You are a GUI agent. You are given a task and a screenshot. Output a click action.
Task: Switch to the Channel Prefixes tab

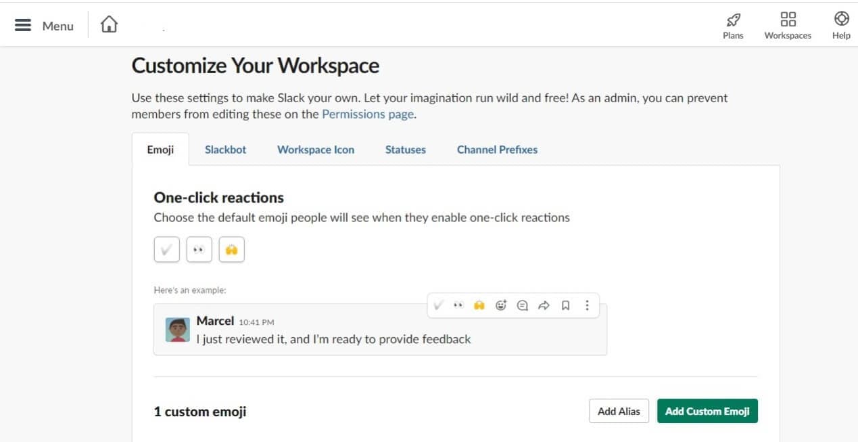(497, 150)
